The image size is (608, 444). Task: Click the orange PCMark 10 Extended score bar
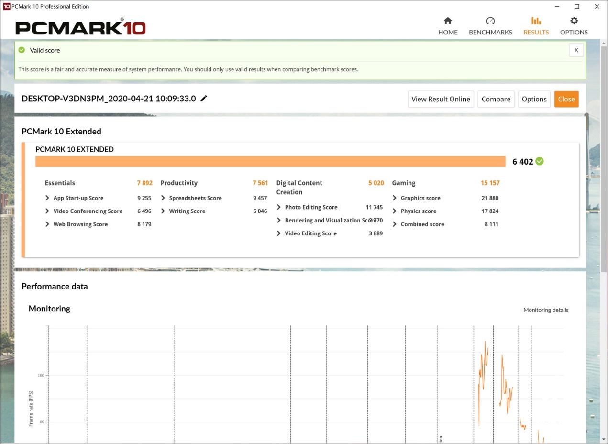coord(270,161)
